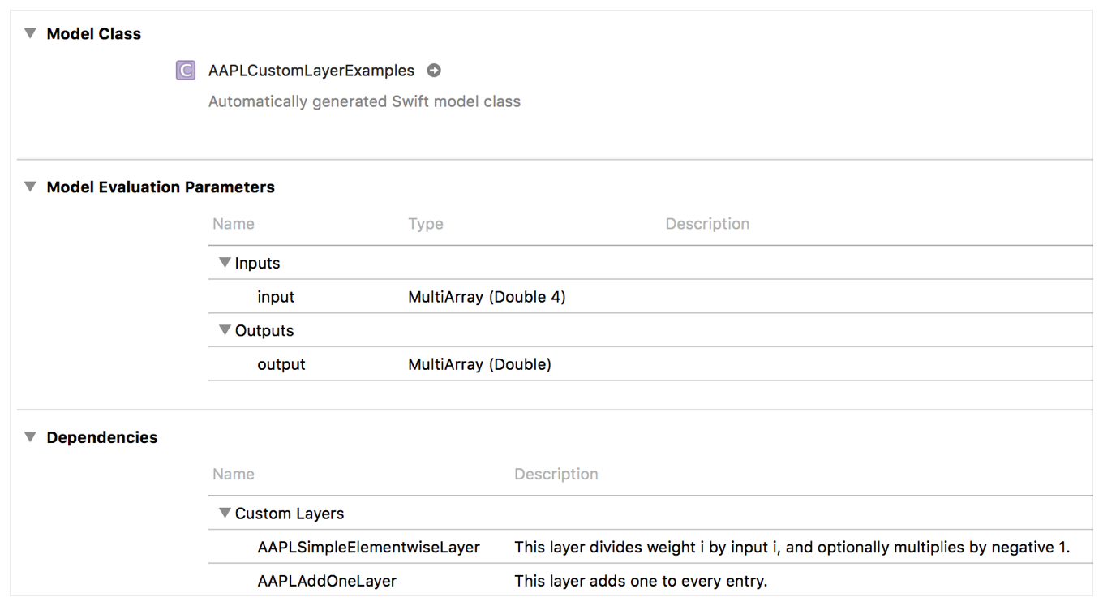Click the purple Swift class icon
The width and height of the screenshot is (1103, 606).
186,71
